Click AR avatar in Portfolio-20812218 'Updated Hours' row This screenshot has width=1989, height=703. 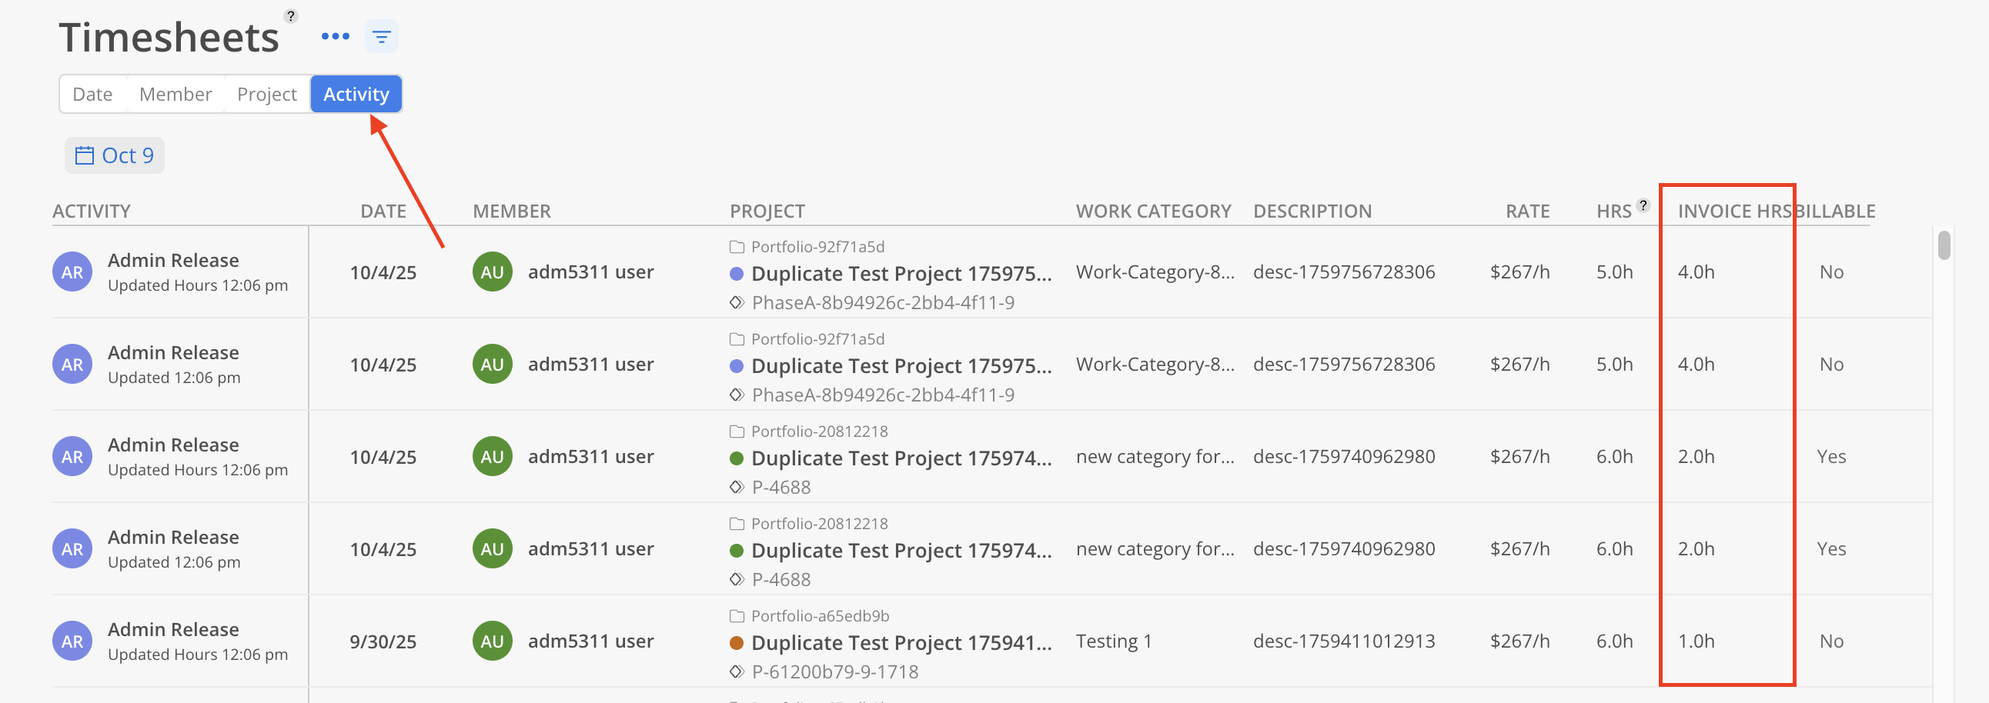coord(72,456)
